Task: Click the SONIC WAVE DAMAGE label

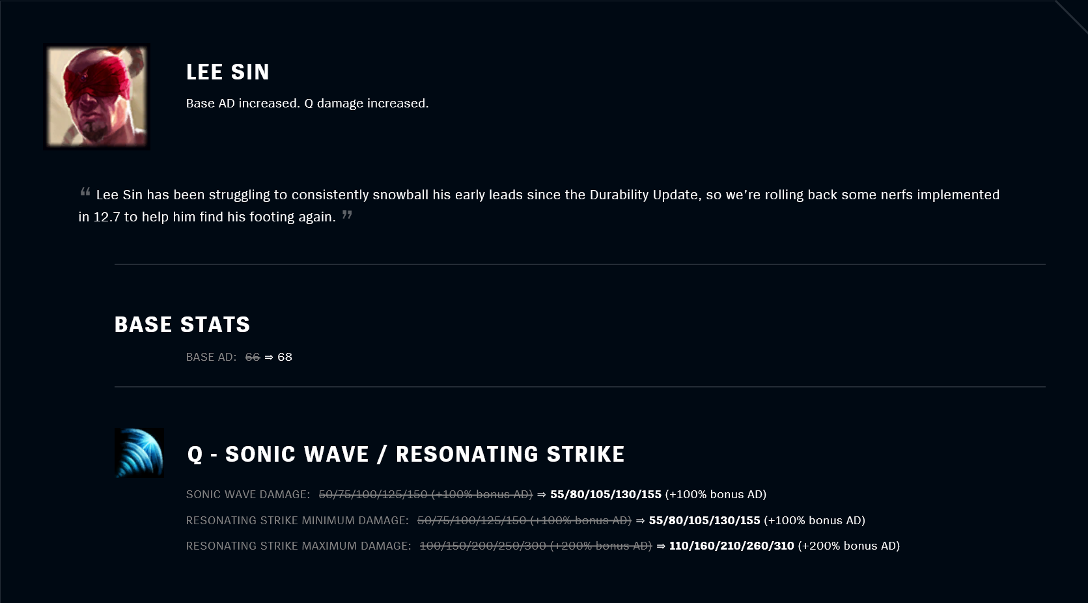Action: 248,494
